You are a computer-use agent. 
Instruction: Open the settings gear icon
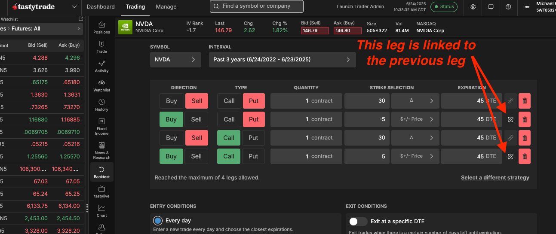point(473,7)
